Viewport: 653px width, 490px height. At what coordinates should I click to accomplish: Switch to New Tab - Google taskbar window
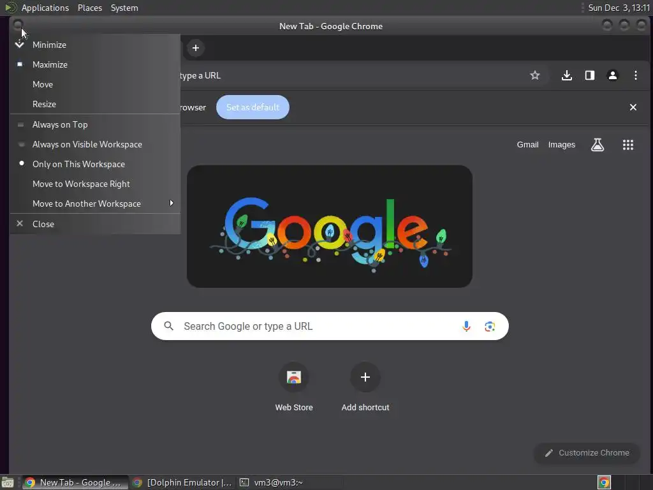coord(75,482)
